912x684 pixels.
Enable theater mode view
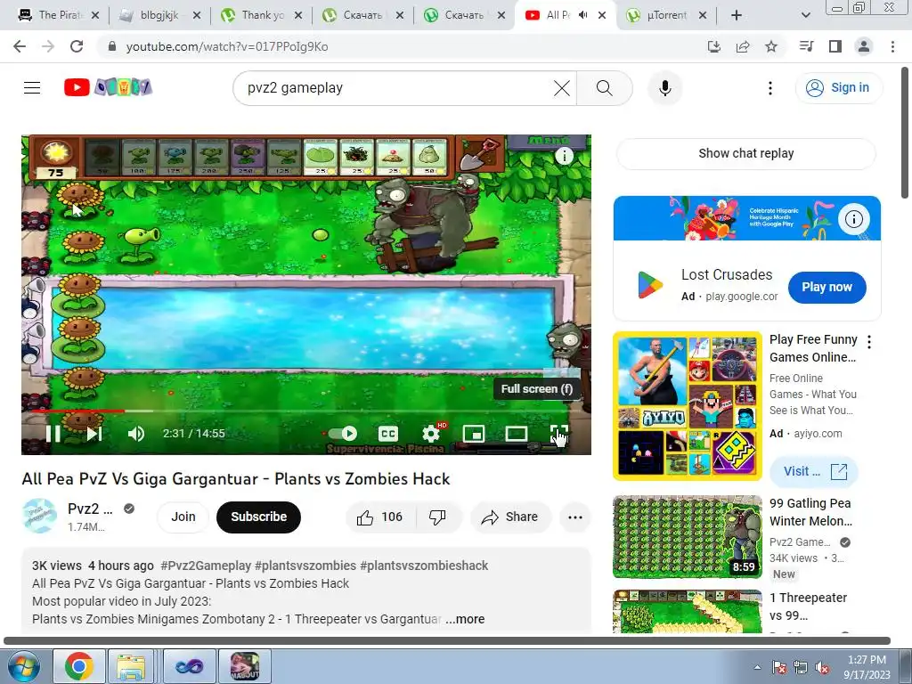[516, 434]
